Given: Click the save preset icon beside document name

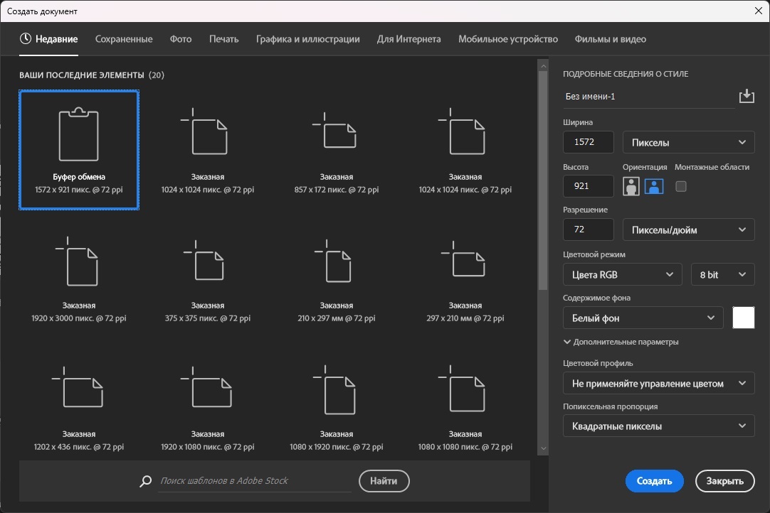Looking at the screenshot, I should pos(746,97).
